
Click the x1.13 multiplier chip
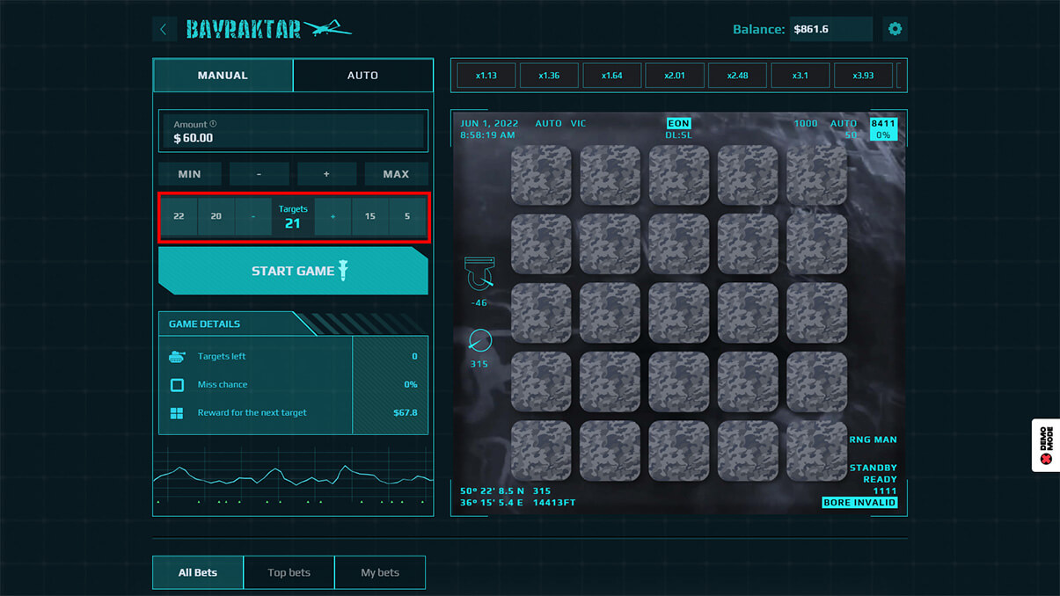coord(486,76)
